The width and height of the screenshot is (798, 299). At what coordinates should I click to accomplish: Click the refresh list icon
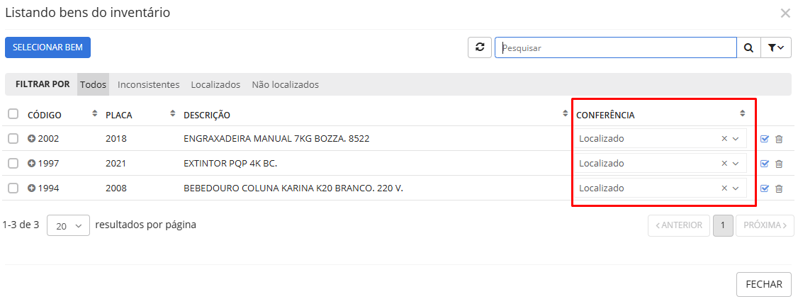[480, 47]
